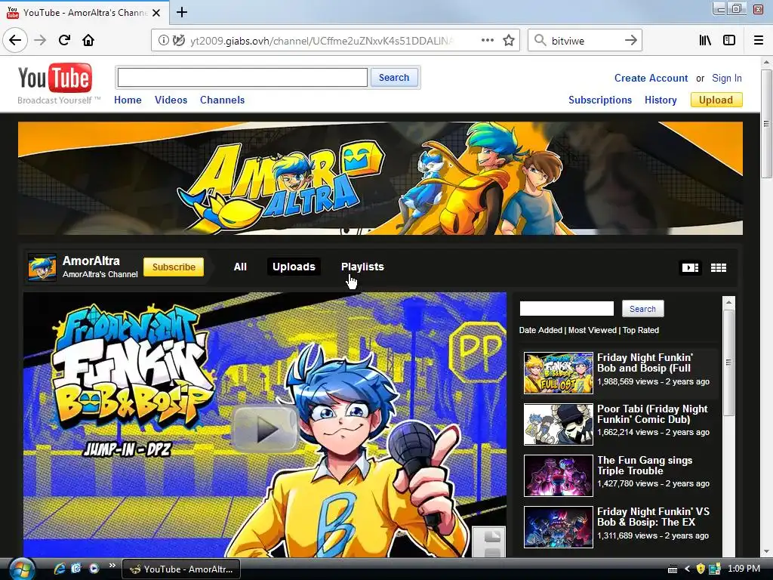Click the security shield tray icon
This screenshot has width=773, height=580.
(x=700, y=569)
